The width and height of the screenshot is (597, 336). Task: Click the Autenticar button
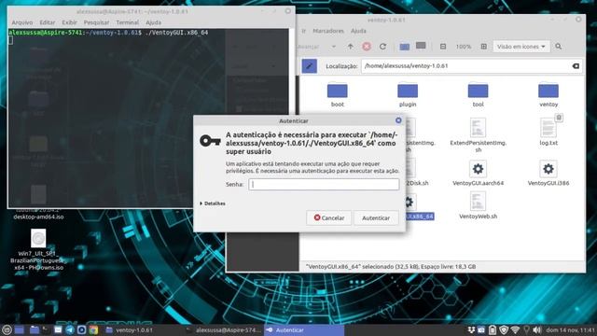pyautogui.click(x=376, y=217)
